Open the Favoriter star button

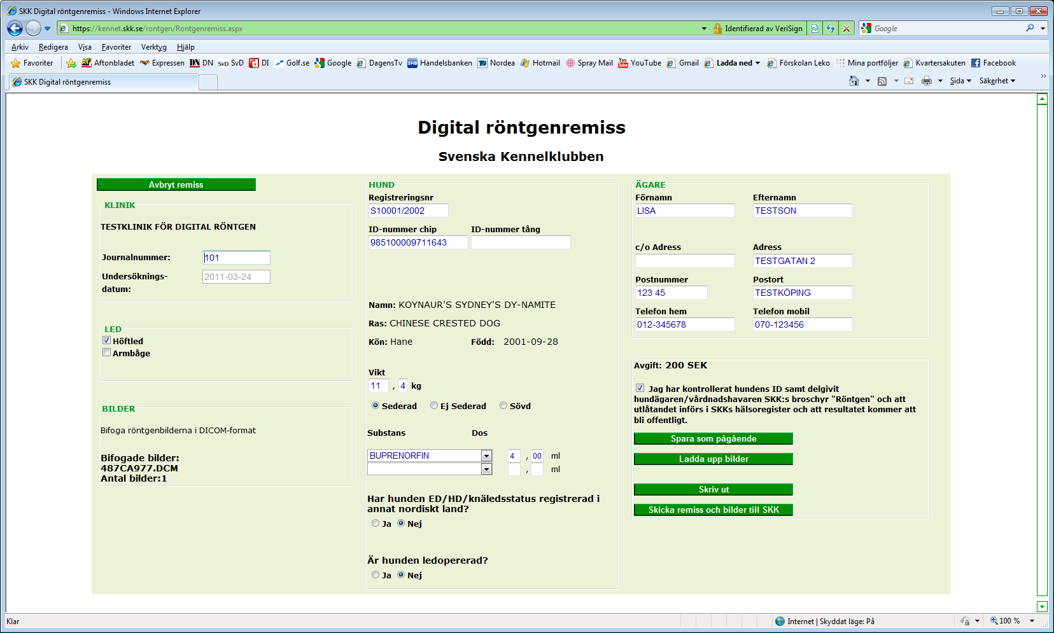point(32,63)
